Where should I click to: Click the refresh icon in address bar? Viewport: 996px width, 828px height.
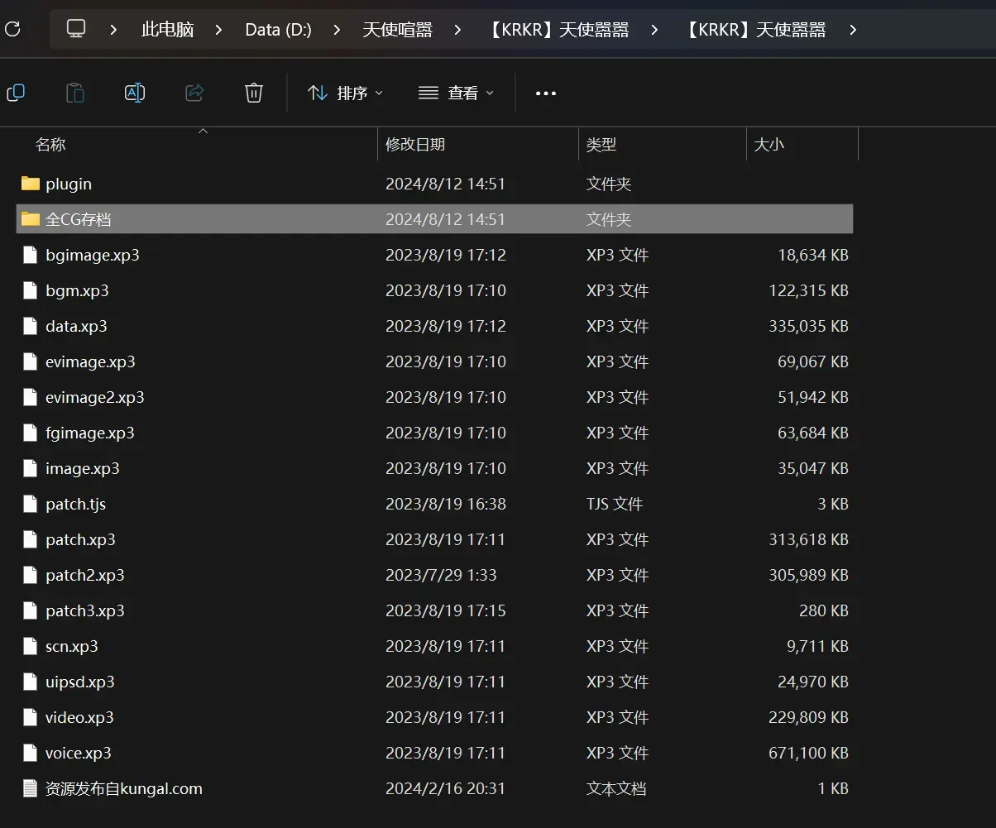[x=12, y=30]
